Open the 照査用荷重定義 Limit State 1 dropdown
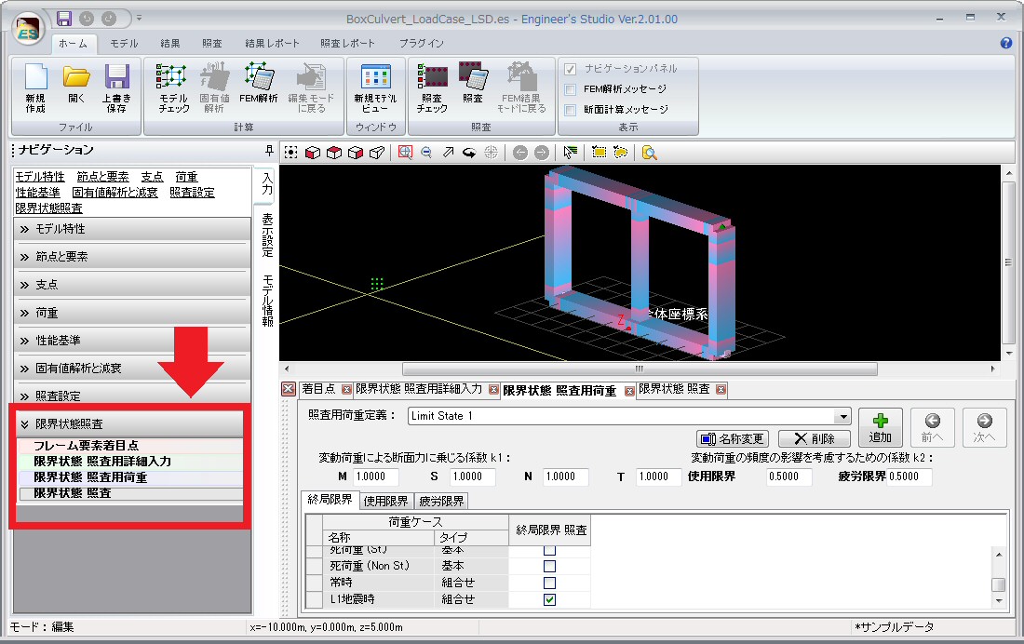The image size is (1024, 644). [843, 416]
